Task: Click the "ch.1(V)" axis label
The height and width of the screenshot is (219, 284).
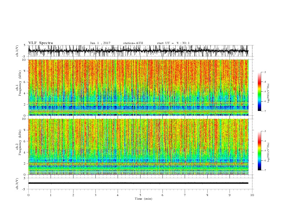Action: coord(17,51)
